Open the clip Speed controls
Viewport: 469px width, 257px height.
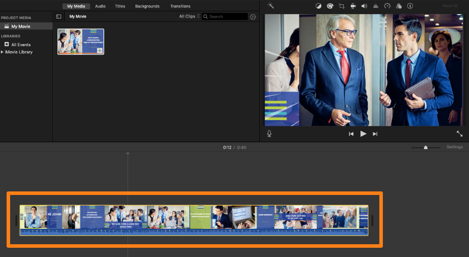(387, 6)
